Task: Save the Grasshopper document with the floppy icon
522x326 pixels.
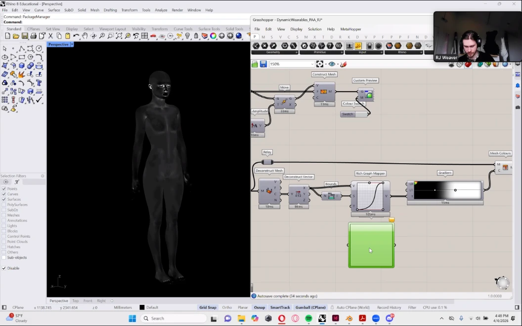Action: pyautogui.click(x=263, y=64)
